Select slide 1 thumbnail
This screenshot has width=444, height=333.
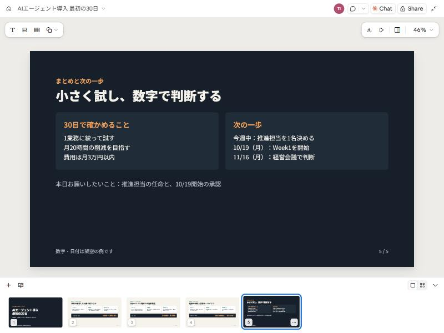(x=36, y=312)
